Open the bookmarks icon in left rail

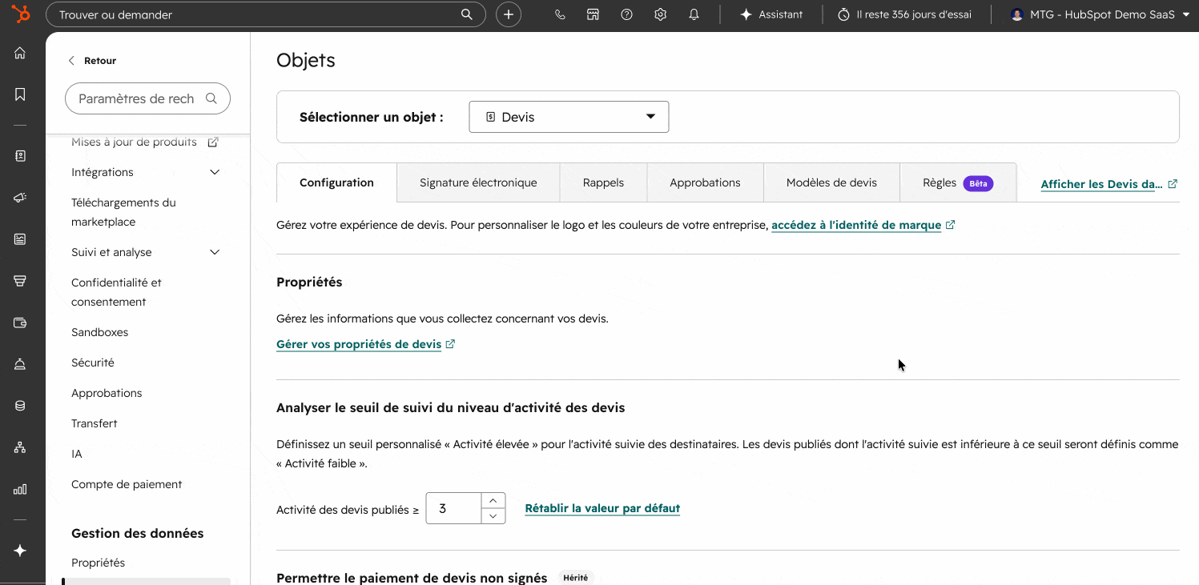click(20, 94)
